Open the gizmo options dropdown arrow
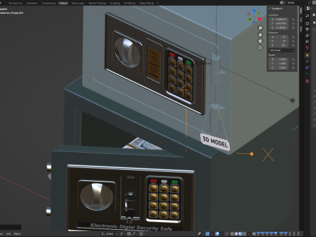This screenshot has height=237, width=316. tap(211, 234)
